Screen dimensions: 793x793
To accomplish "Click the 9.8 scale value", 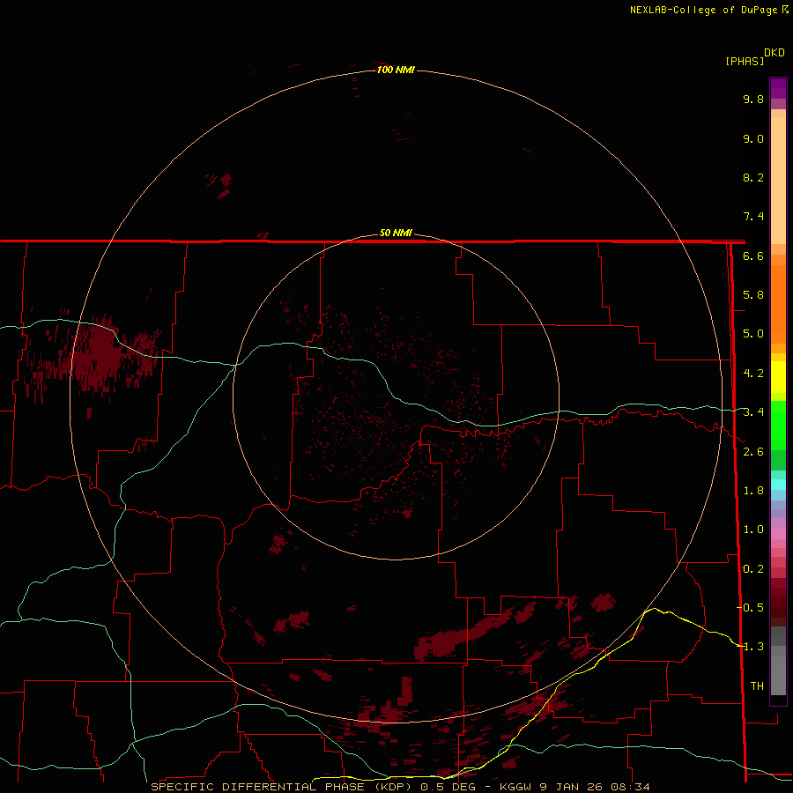I will pos(753,99).
